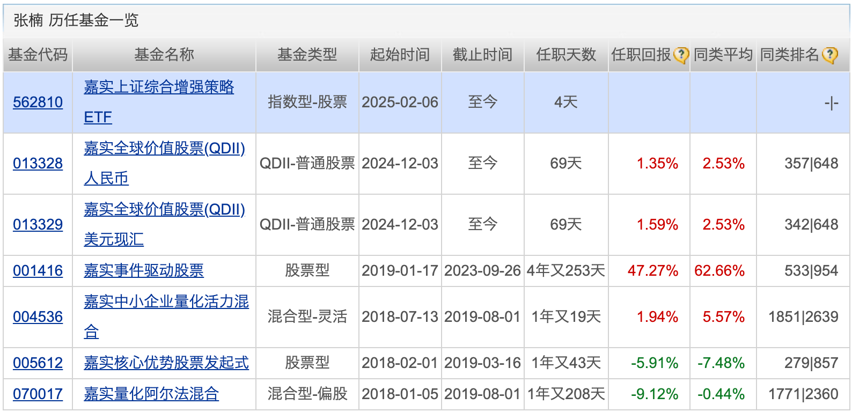Select peer average -0.44%
852x412 pixels.
721,394
